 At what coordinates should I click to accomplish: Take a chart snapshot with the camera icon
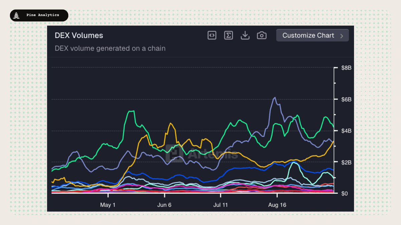pyautogui.click(x=262, y=35)
